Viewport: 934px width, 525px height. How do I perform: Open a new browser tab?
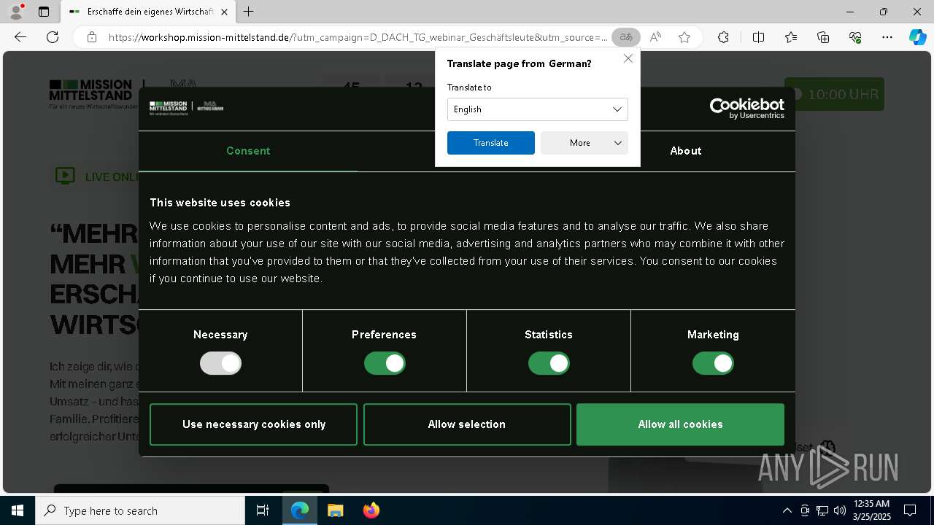[248, 12]
